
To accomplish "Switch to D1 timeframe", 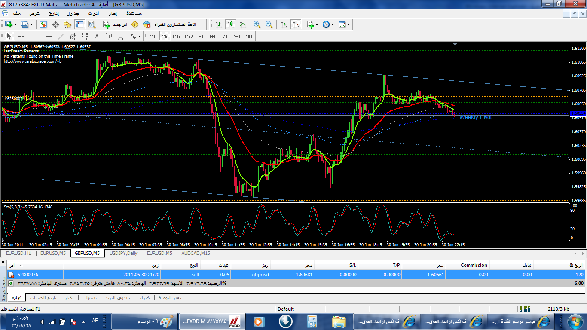I will coord(225,36).
